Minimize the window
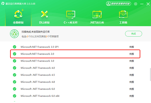151x103 pixels. [142, 4]
